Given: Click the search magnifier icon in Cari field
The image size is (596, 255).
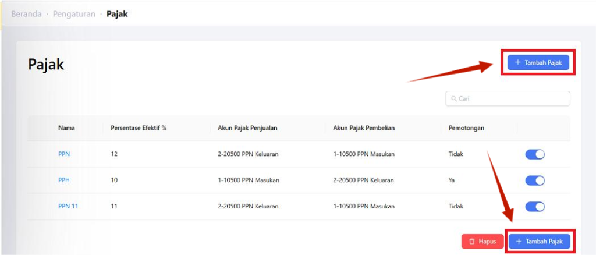Looking at the screenshot, I should pos(454,99).
